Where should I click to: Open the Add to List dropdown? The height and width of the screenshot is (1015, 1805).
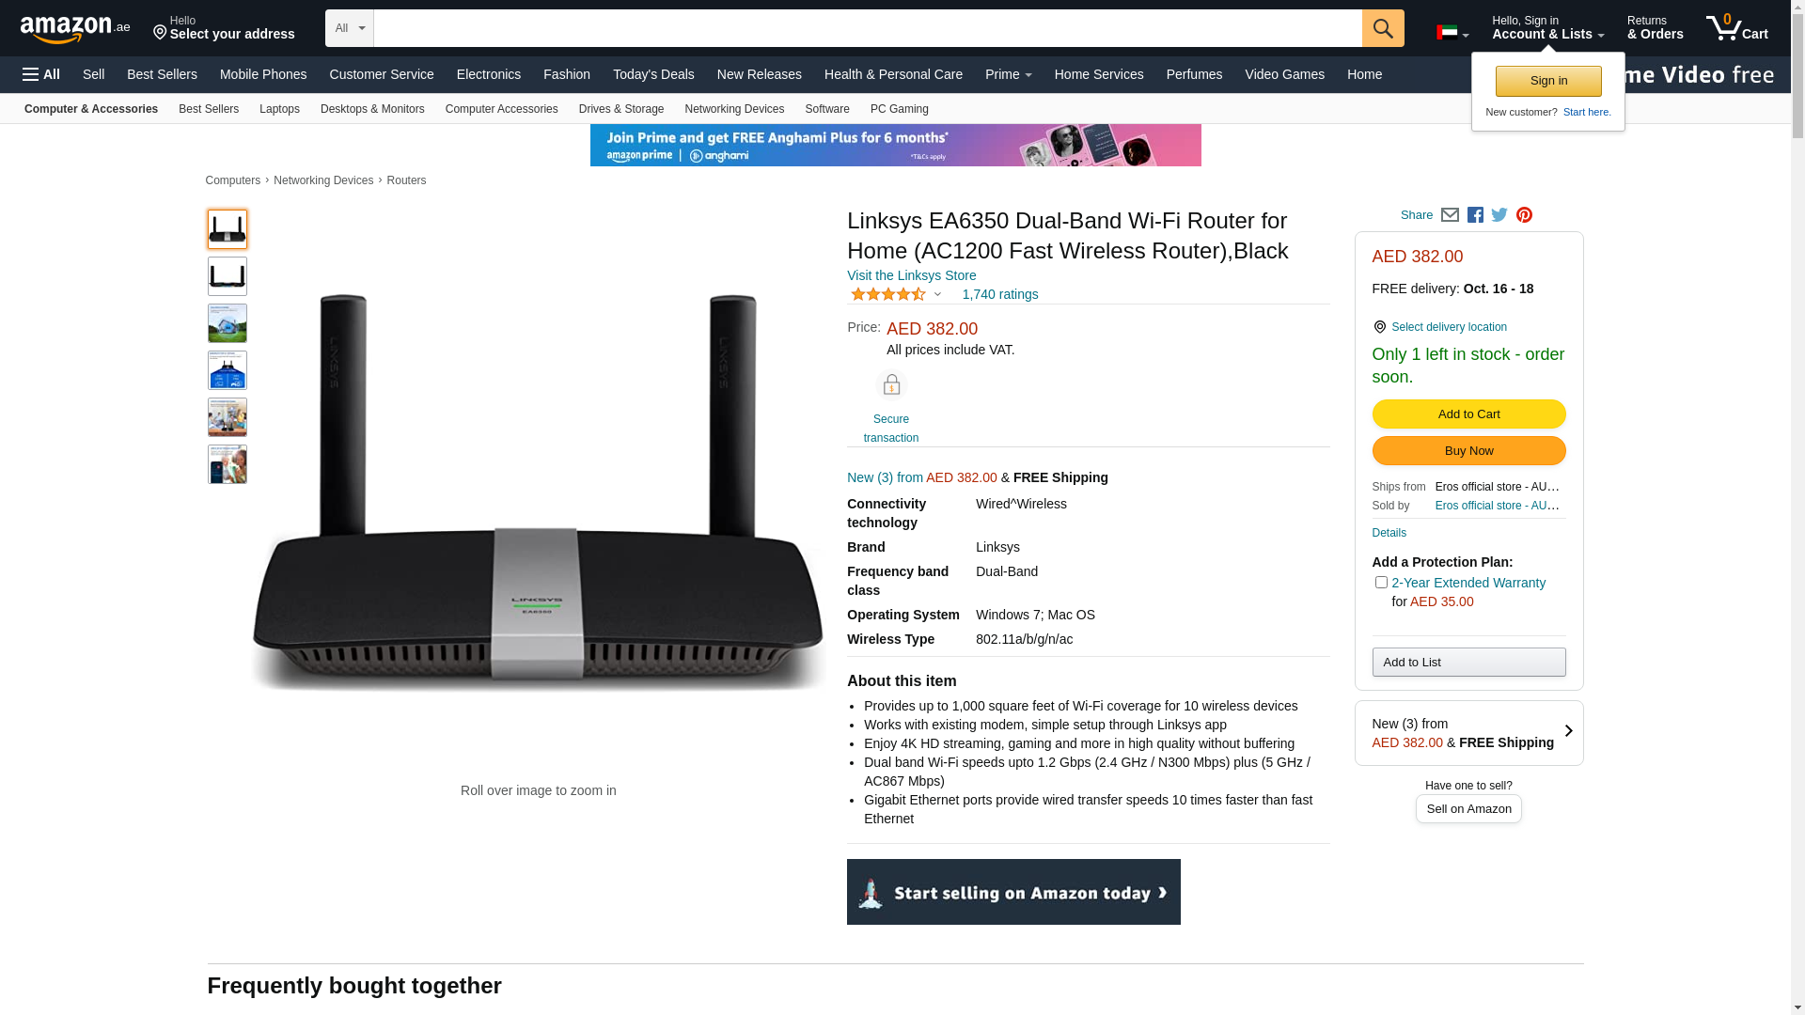[1468, 663]
